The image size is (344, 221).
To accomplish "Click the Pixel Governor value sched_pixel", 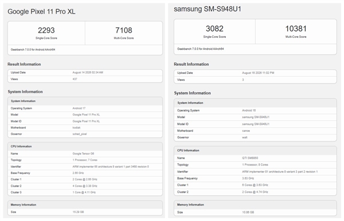I will point(80,134).
